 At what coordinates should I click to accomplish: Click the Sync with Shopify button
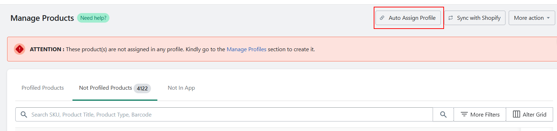[475, 18]
